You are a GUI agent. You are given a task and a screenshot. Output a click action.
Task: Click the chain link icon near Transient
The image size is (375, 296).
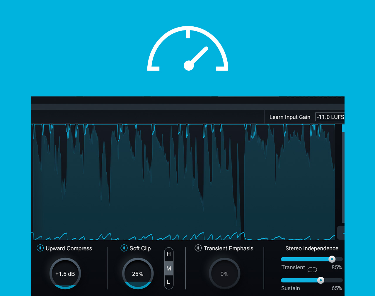tap(312, 269)
